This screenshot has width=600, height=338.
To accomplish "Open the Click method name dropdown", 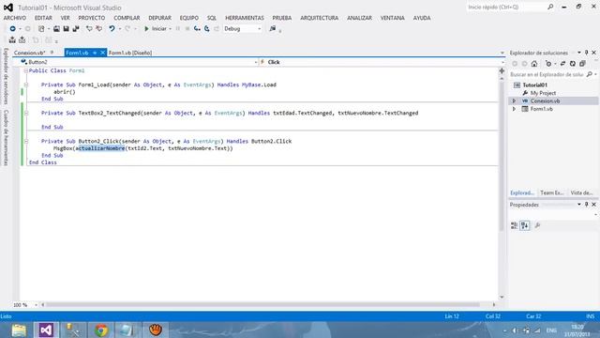I will pos(502,62).
